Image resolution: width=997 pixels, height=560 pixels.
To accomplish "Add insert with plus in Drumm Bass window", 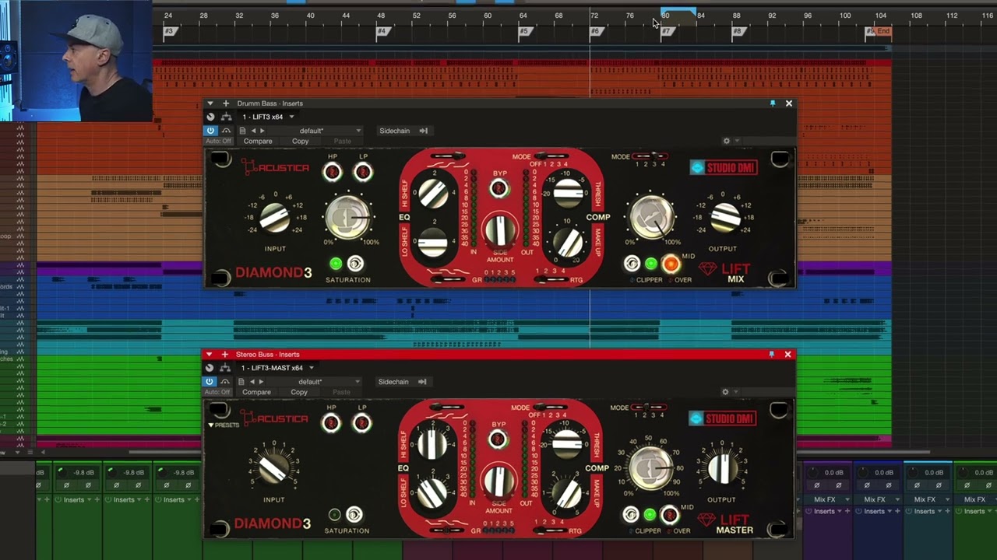I will [x=226, y=103].
